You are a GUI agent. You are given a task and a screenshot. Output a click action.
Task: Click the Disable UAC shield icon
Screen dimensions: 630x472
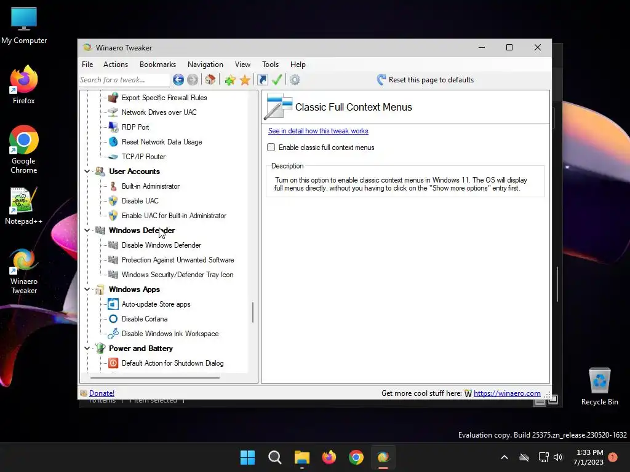113,201
